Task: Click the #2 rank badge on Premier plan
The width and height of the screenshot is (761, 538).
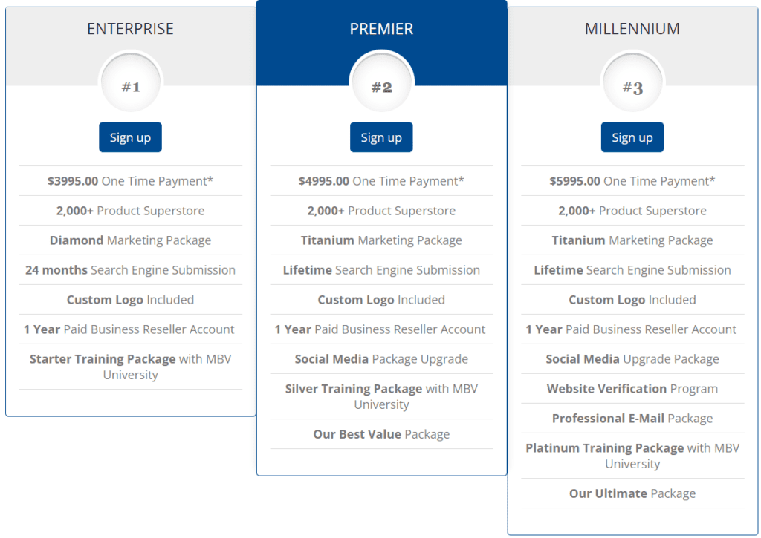Action: pyautogui.click(x=381, y=83)
